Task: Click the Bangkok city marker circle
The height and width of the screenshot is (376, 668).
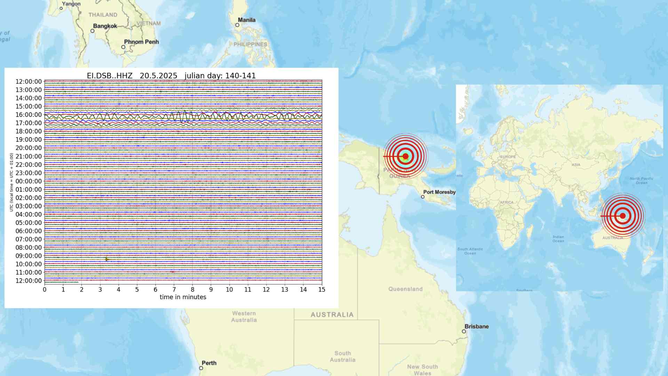Action: pos(92,31)
